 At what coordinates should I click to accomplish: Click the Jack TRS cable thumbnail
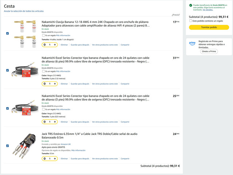[24, 146]
